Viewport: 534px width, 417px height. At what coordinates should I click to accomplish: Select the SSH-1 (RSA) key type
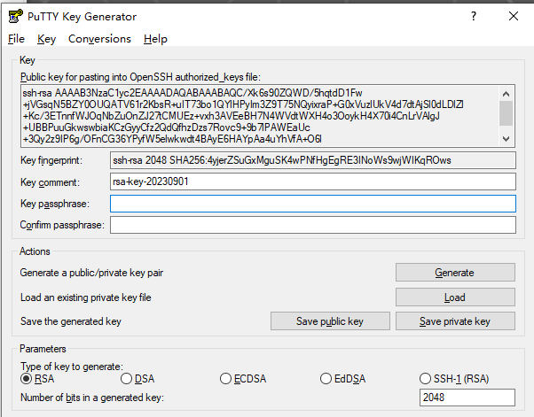(454, 379)
